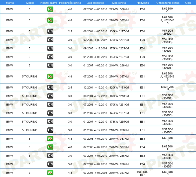Select the PB petrol icon in the BMW 6 E63 row

50,139
